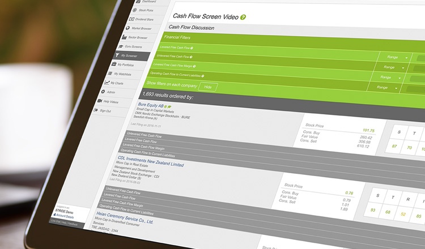This screenshot has width=425, height=249.
Task: Expand the Cash Flow Discussion section
Action: [192, 28]
